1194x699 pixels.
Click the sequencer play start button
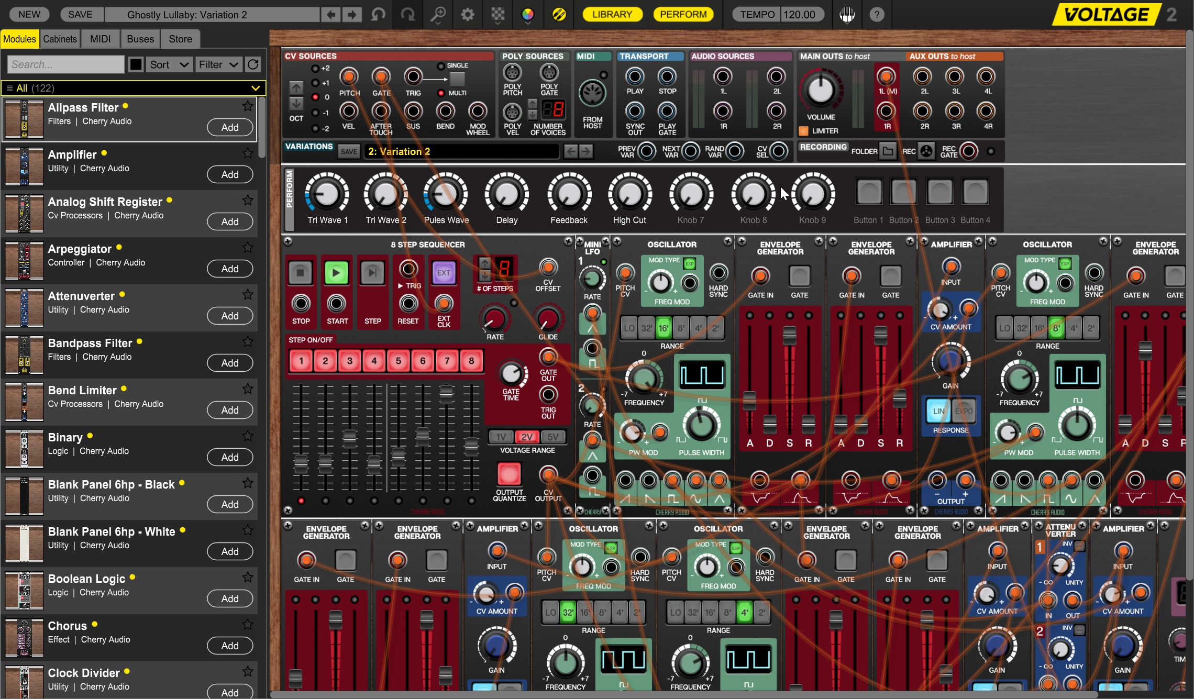(336, 273)
